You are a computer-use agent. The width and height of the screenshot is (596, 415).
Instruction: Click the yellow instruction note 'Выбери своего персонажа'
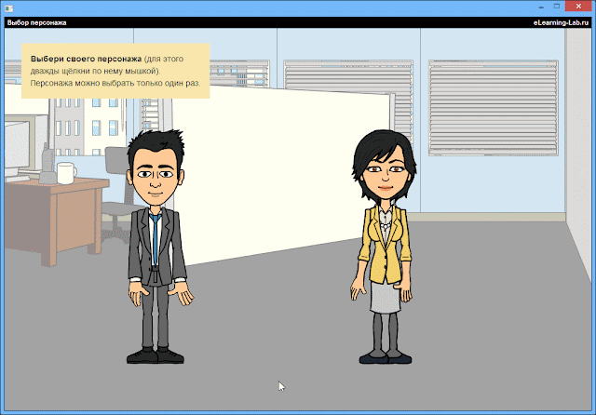(115, 71)
